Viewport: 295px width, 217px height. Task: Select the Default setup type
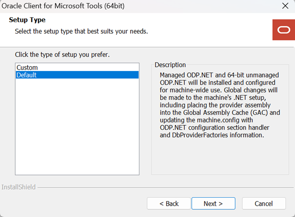[x=77, y=75]
